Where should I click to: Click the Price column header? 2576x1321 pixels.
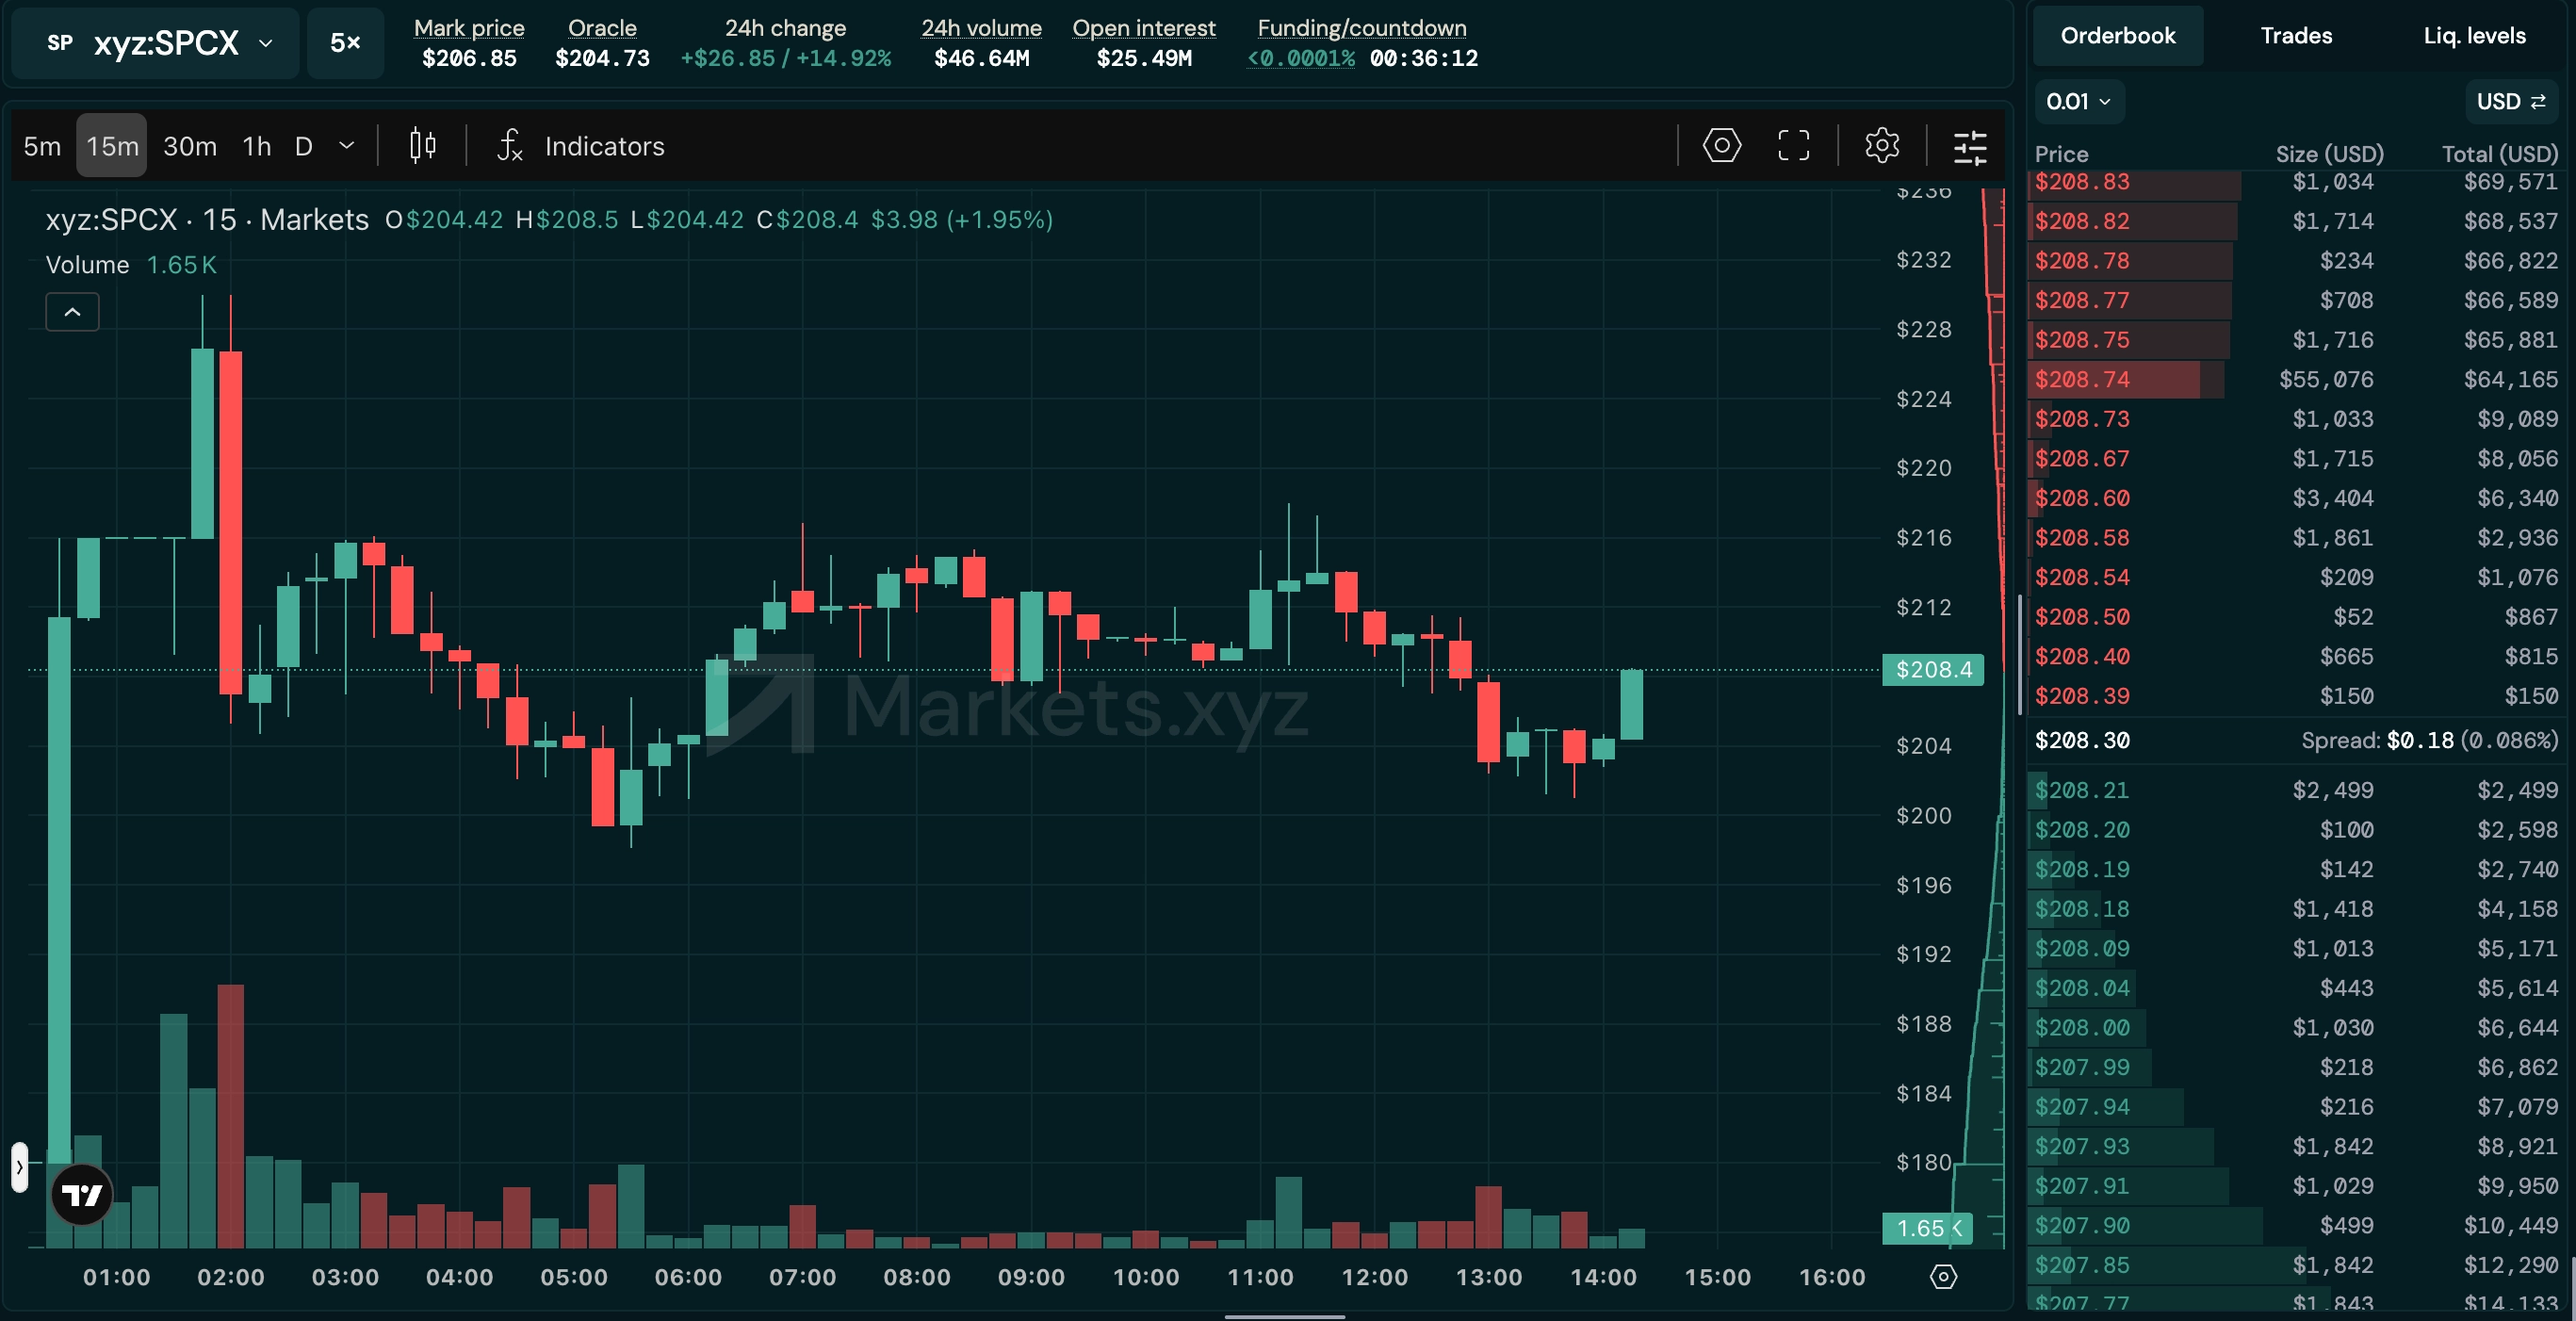coord(2061,154)
